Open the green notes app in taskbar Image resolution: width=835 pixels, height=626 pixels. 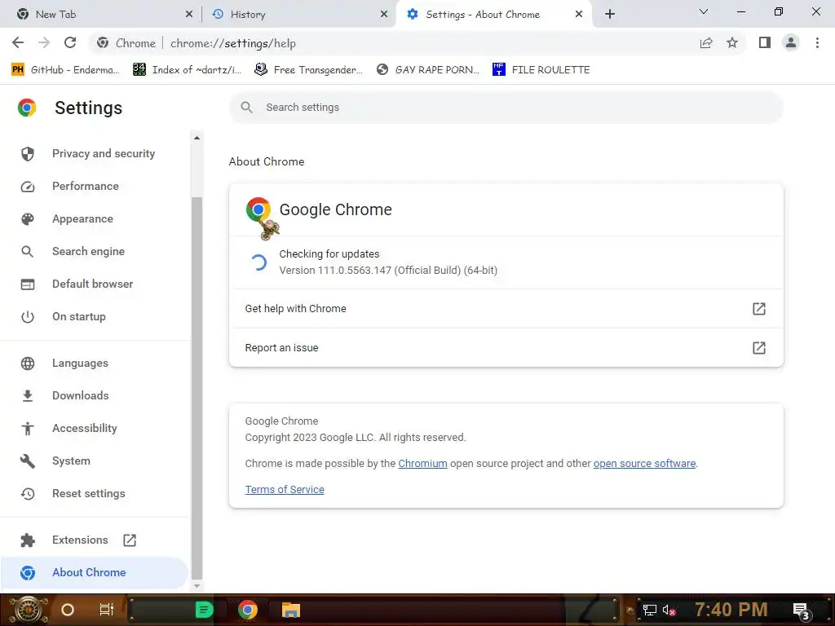[x=204, y=610]
